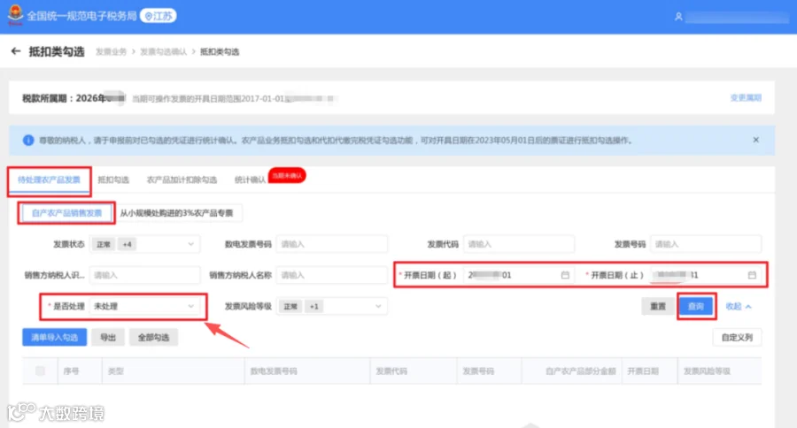Open the user profile icon
The width and height of the screenshot is (797, 428).
[678, 17]
